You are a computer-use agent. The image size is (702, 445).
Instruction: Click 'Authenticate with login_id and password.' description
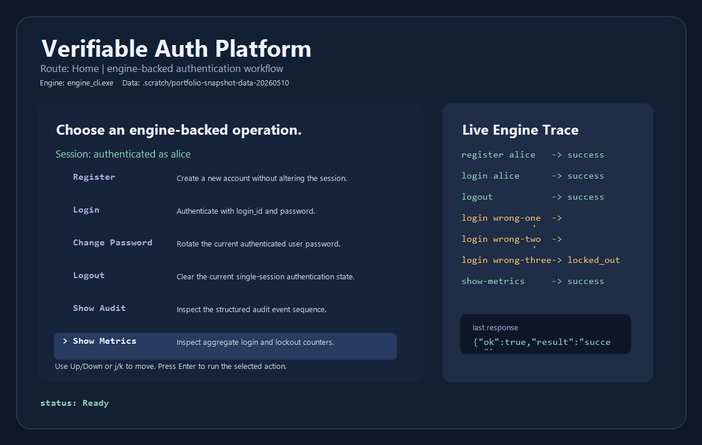[x=246, y=211]
